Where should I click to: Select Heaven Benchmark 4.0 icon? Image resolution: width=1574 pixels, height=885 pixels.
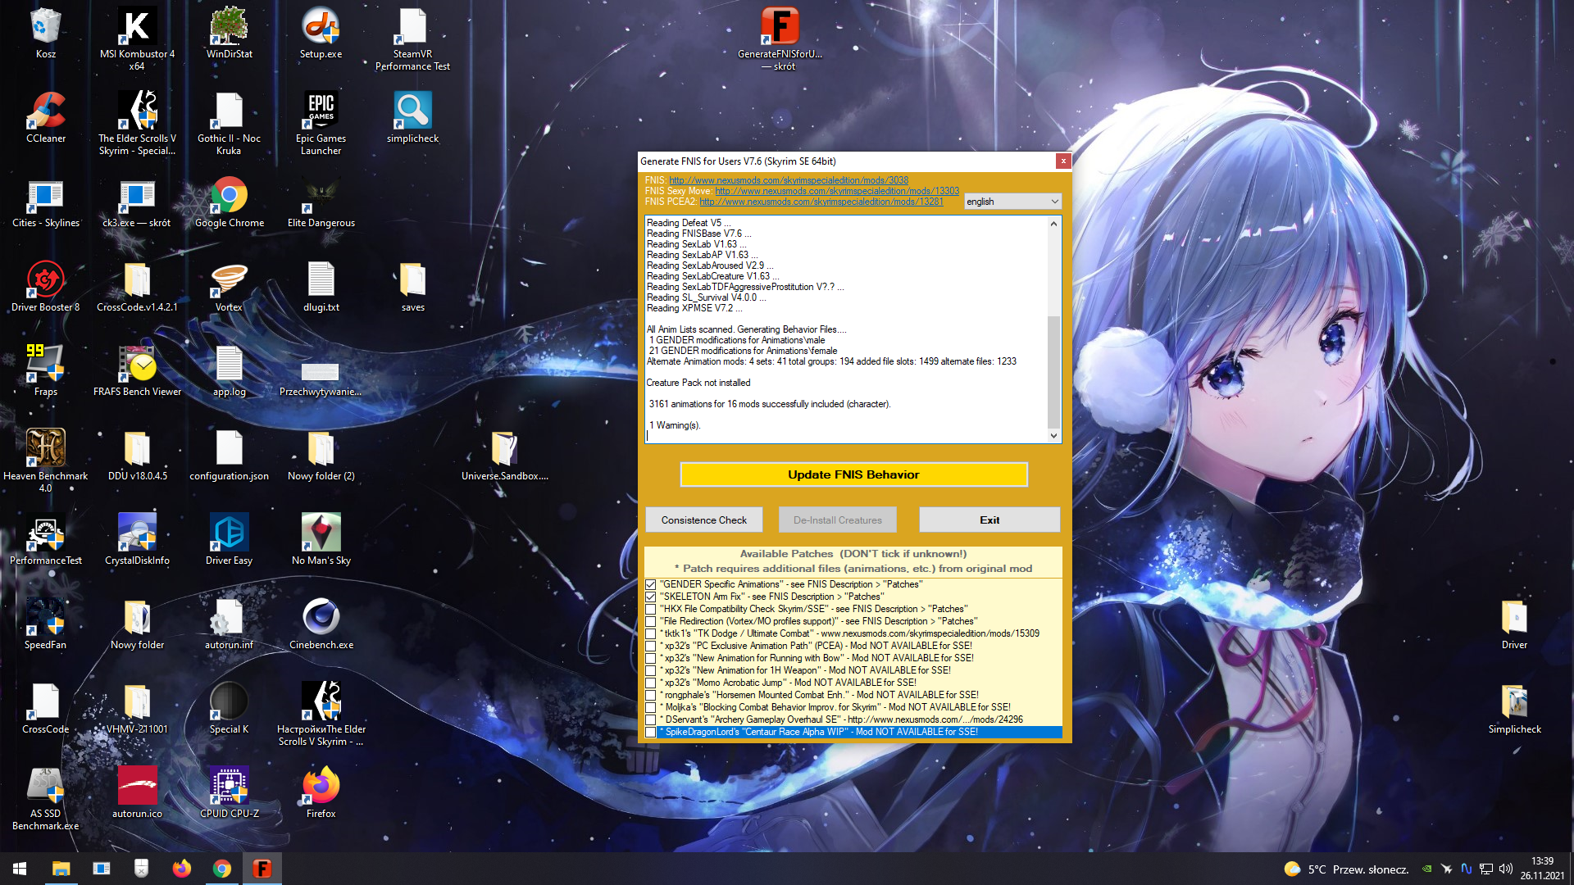pyautogui.click(x=45, y=461)
